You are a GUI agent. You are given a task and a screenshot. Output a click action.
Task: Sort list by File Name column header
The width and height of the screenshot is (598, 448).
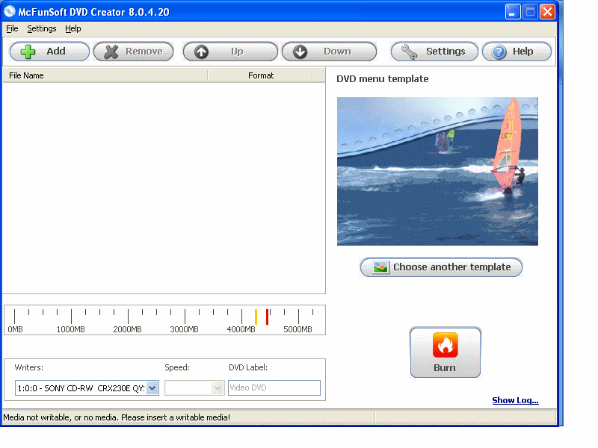[105, 75]
